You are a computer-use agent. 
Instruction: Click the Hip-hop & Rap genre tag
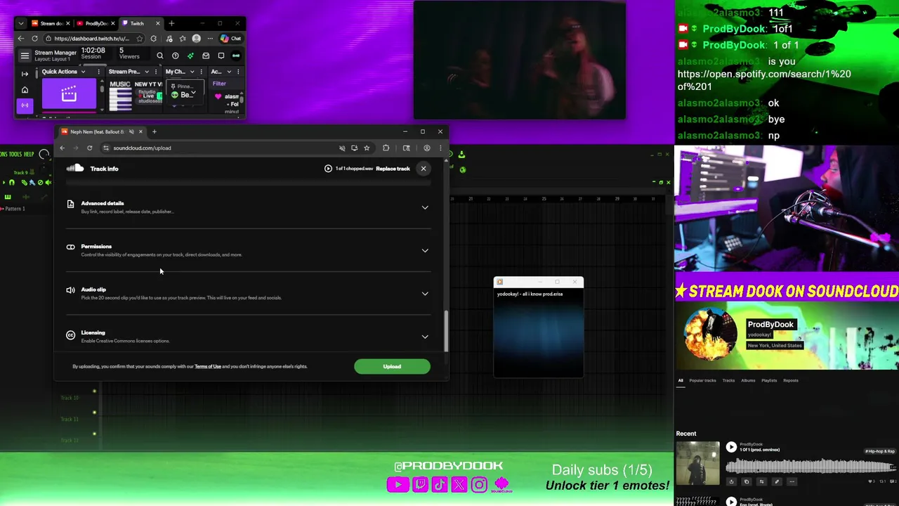[880, 451]
